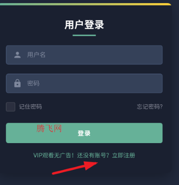179x185 pixels.
Task: Open the 忘记密码? link
Action: [149, 107]
